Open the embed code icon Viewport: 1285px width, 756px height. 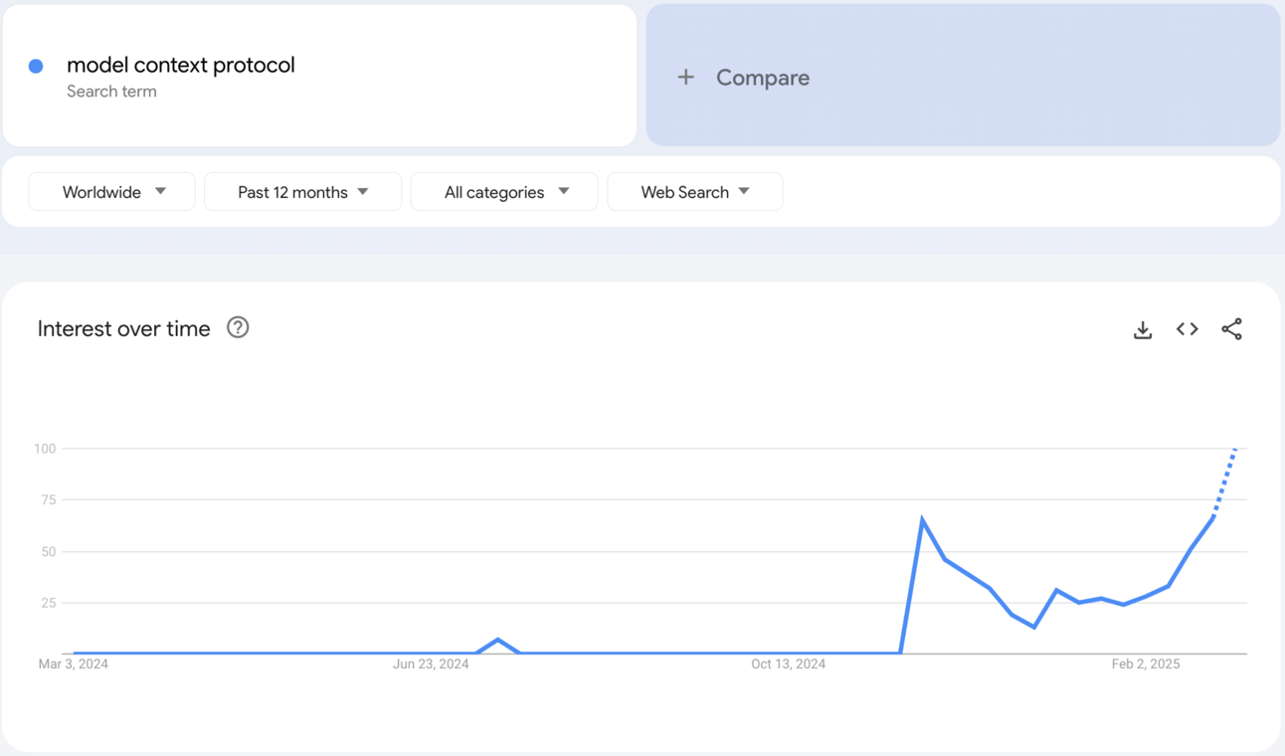point(1187,329)
